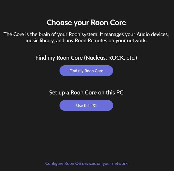Click the Find my Roon Core button

[86, 71]
